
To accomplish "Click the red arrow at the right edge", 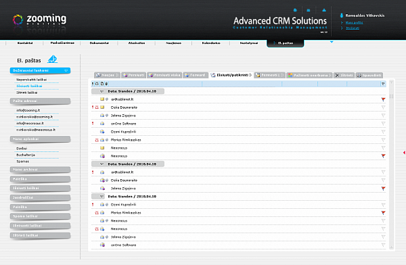I will pos(404,153).
